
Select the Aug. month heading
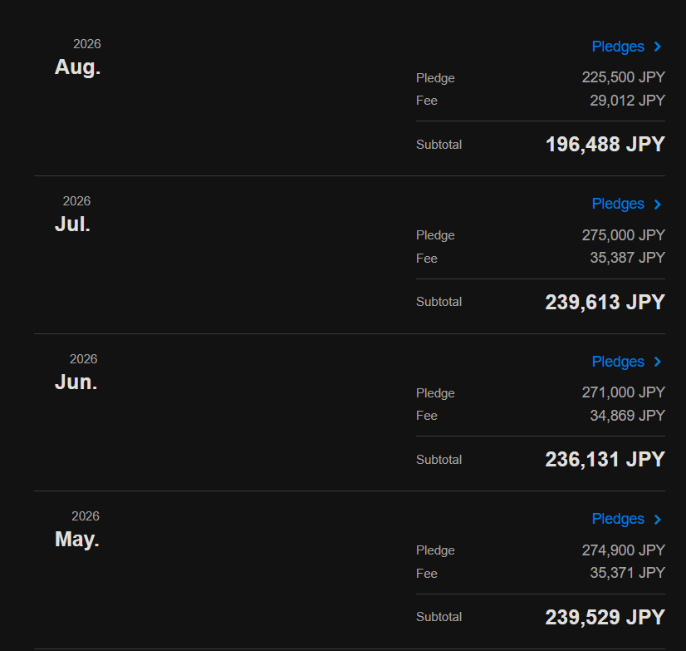[x=77, y=67]
